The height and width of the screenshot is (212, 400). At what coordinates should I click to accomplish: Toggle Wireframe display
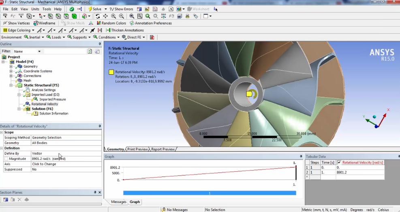click(x=45, y=23)
